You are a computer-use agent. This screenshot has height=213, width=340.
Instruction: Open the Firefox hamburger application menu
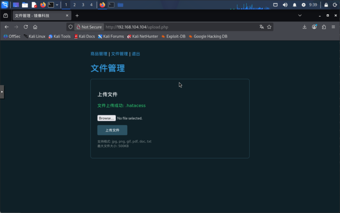click(x=333, y=27)
